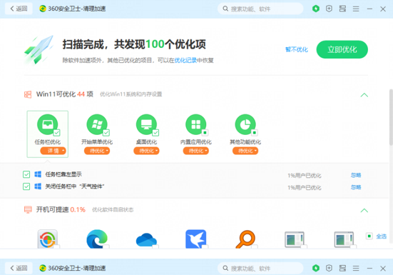Uncheck the 任务栏优化 category checkbox

[56, 132]
